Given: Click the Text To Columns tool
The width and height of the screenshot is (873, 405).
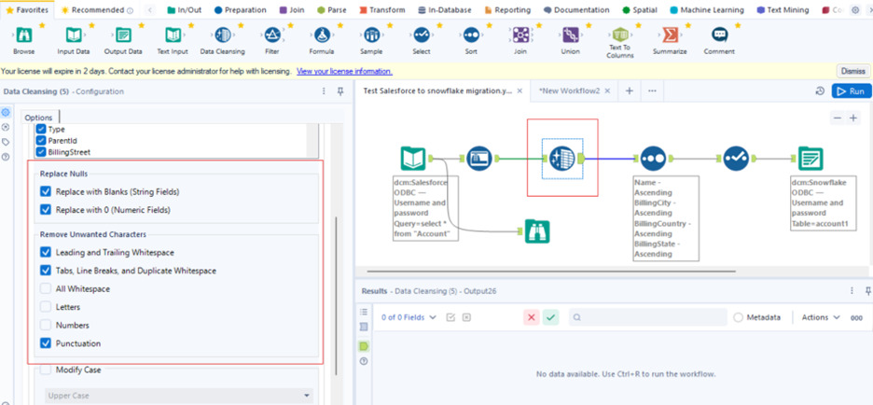Looking at the screenshot, I should point(619,34).
